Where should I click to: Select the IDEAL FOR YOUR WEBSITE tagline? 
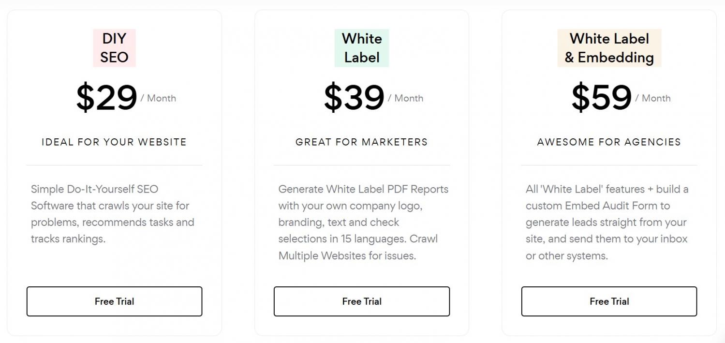pos(114,142)
